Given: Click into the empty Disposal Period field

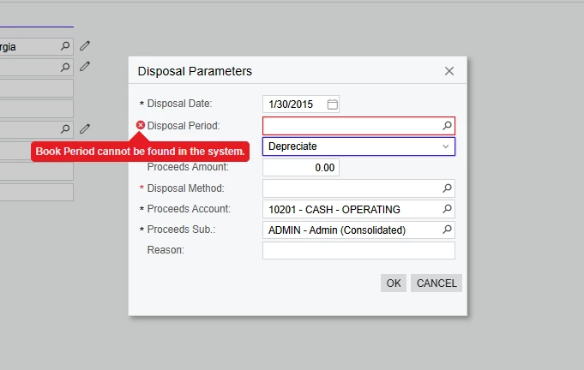Looking at the screenshot, I should pos(351,126).
